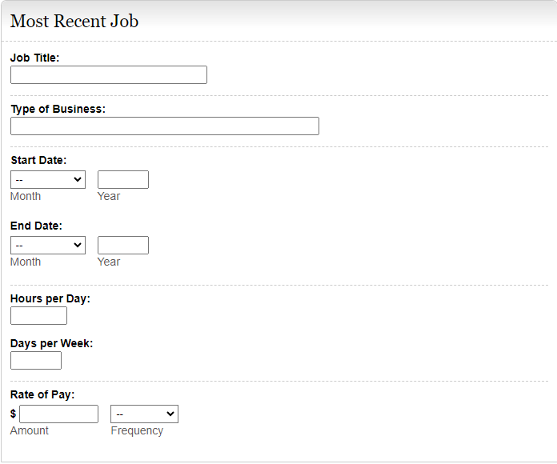Expand the End Date month dropdown
The width and height of the screenshot is (557, 464).
point(48,246)
